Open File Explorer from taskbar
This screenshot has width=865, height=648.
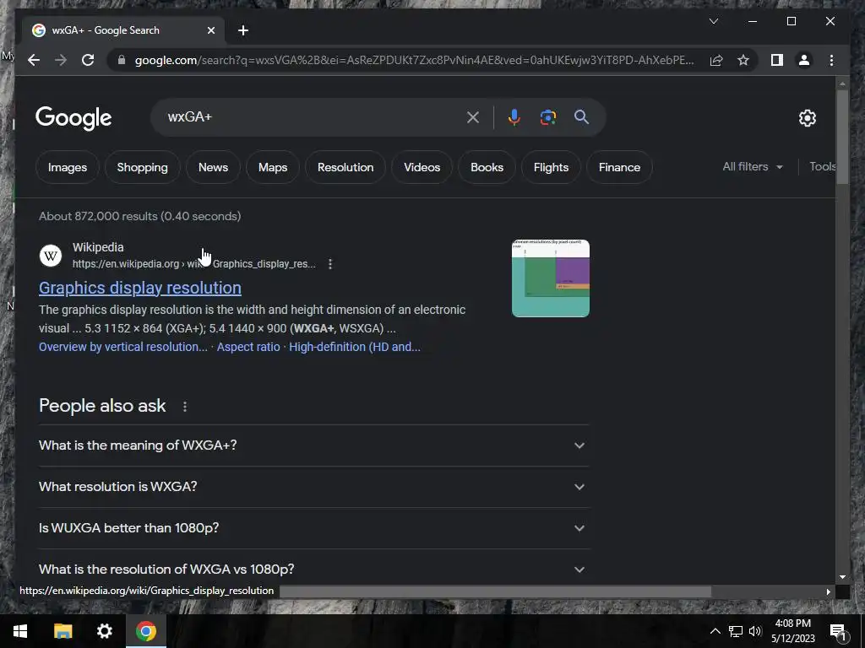tap(63, 631)
